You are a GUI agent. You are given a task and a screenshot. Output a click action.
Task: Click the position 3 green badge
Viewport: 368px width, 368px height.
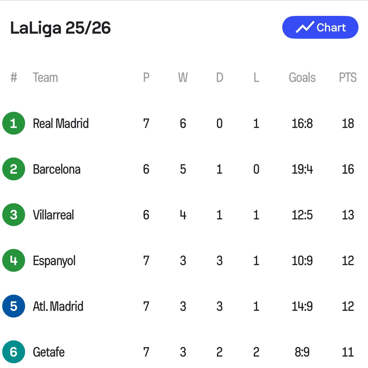click(x=14, y=215)
